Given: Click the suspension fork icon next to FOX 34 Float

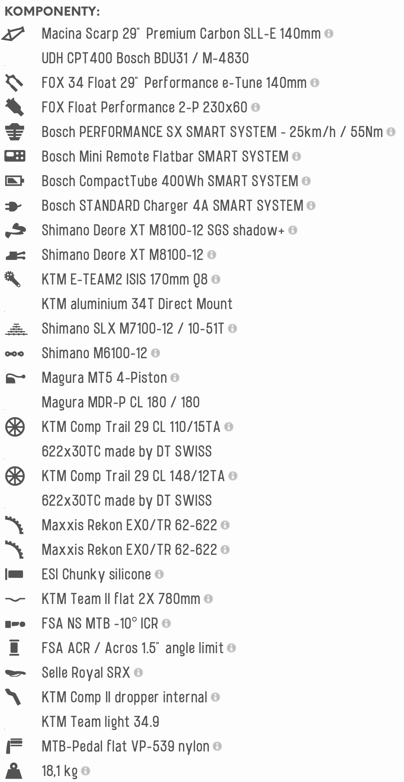Looking at the screenshot, I should coord(14,83).
